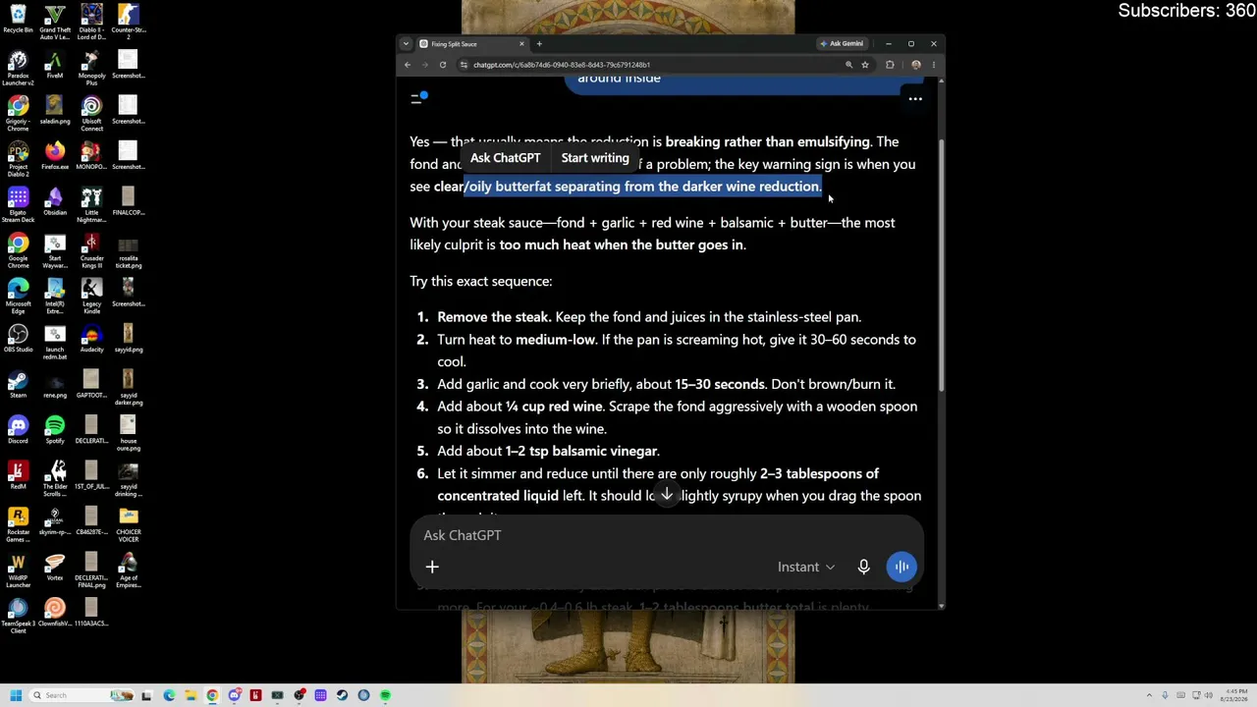1257x707 pixels.
Task: Open the zoom magnifier icon in address bar
Action: [848, 65]
